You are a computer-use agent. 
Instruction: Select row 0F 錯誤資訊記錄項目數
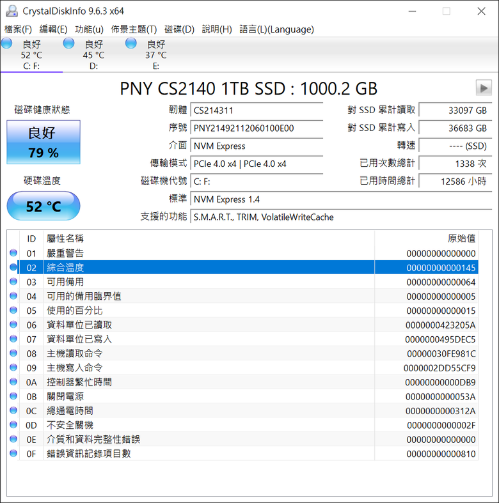242,454
